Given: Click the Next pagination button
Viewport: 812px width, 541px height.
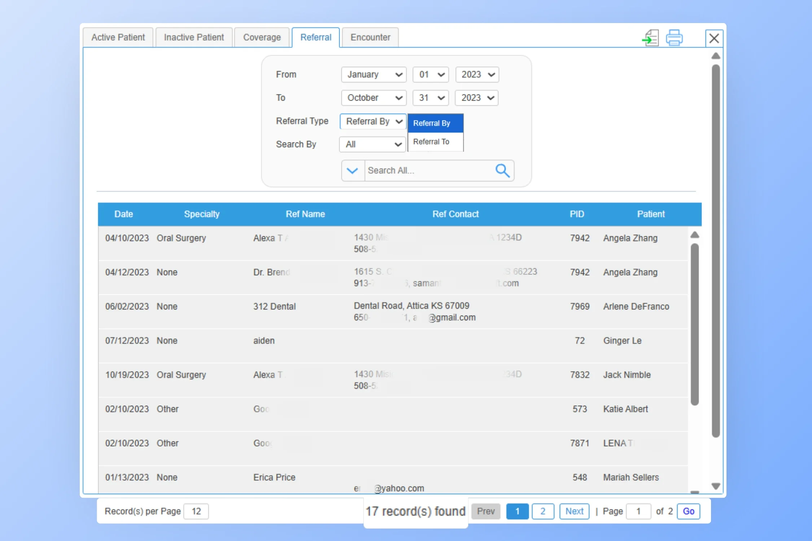Looking at the screenshot, I should click(x=574, y=511).
